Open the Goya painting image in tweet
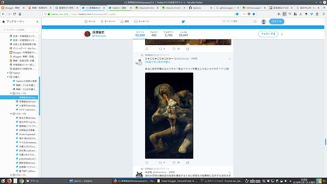 [169, 116]
